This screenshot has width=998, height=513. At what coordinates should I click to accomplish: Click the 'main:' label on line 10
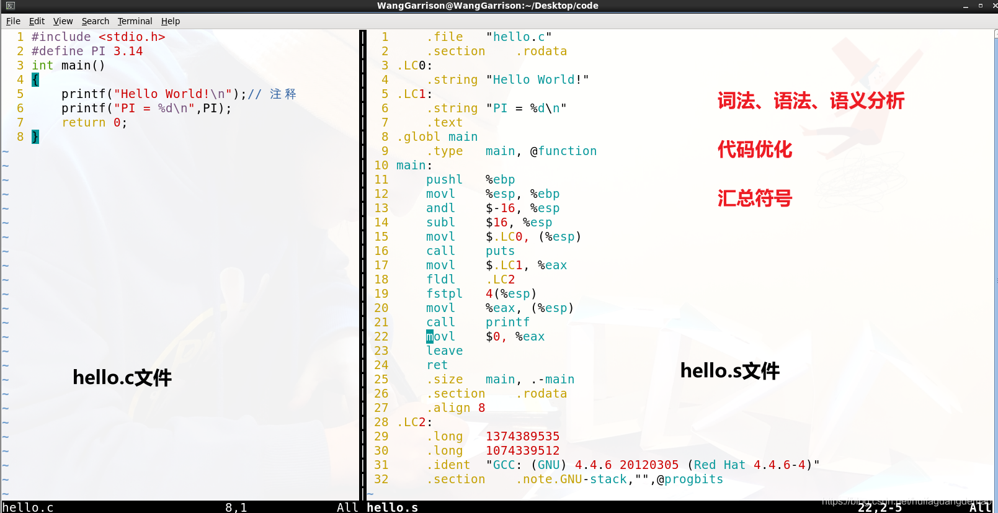pos(414,165)
